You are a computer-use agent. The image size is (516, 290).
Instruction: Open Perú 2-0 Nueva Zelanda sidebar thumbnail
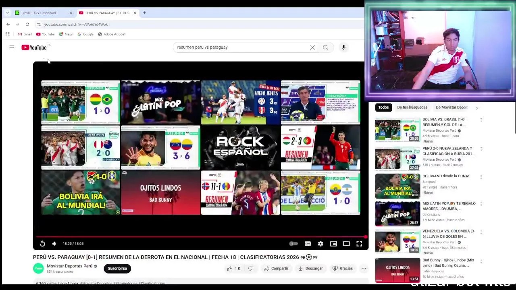tap(397, 159)
